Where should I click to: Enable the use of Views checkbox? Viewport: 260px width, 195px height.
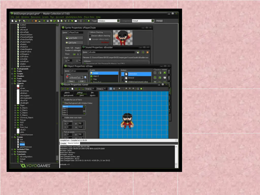click(63, 100)
